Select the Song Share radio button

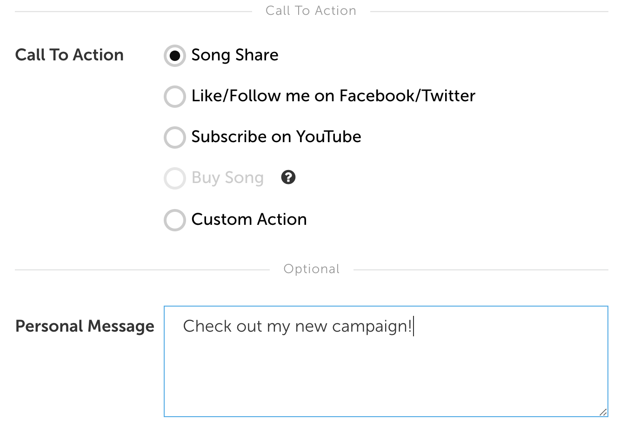pyautogui.click(x=175, y=56)
